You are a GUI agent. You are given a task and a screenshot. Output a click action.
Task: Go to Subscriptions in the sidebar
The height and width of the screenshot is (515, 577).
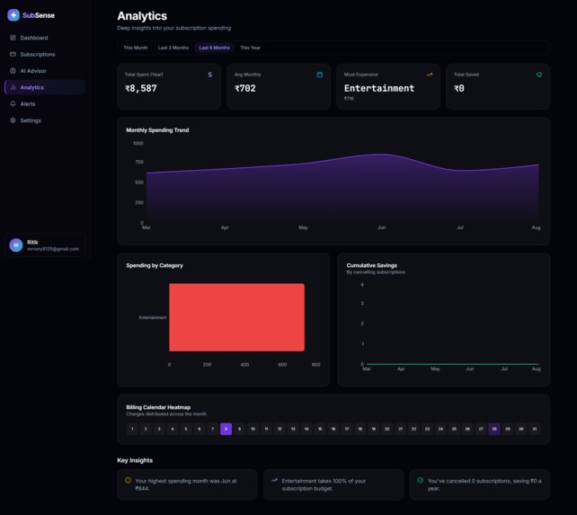pos(45,54)
